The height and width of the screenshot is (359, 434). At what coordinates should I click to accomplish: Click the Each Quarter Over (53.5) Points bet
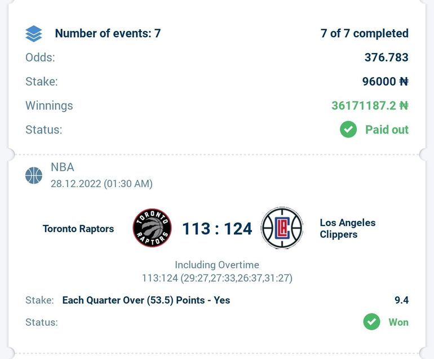point(146,300)
